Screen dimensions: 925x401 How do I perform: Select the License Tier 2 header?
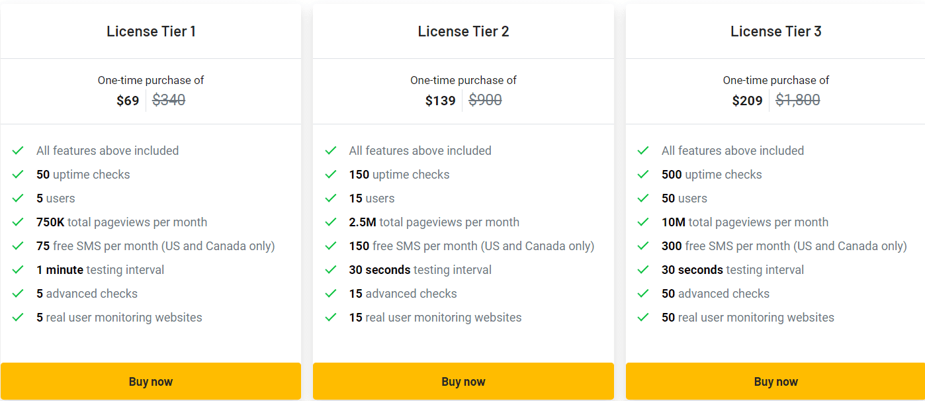click(463, 30)
